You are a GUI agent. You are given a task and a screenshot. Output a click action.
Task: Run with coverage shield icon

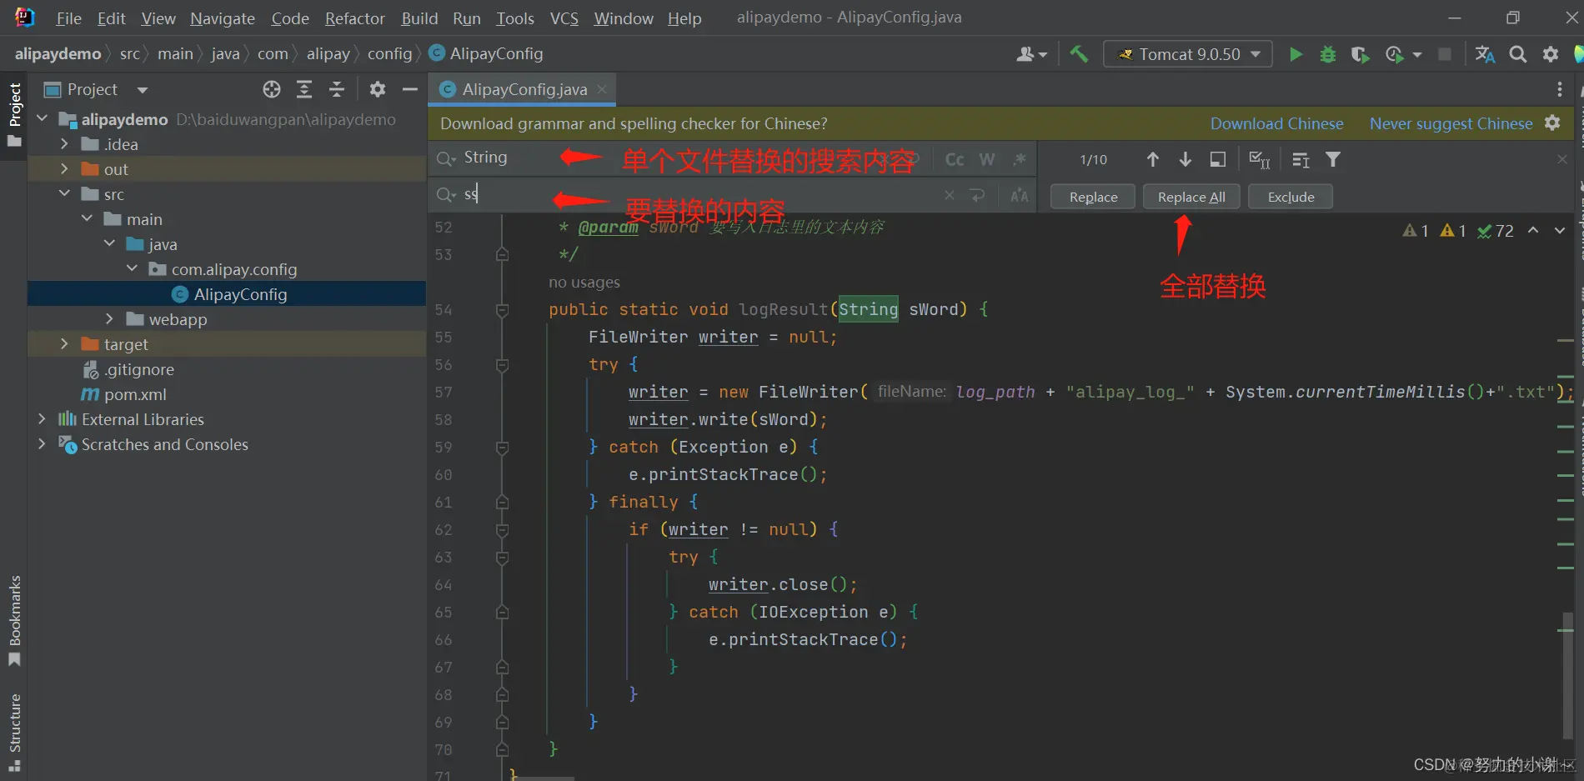1360,54
